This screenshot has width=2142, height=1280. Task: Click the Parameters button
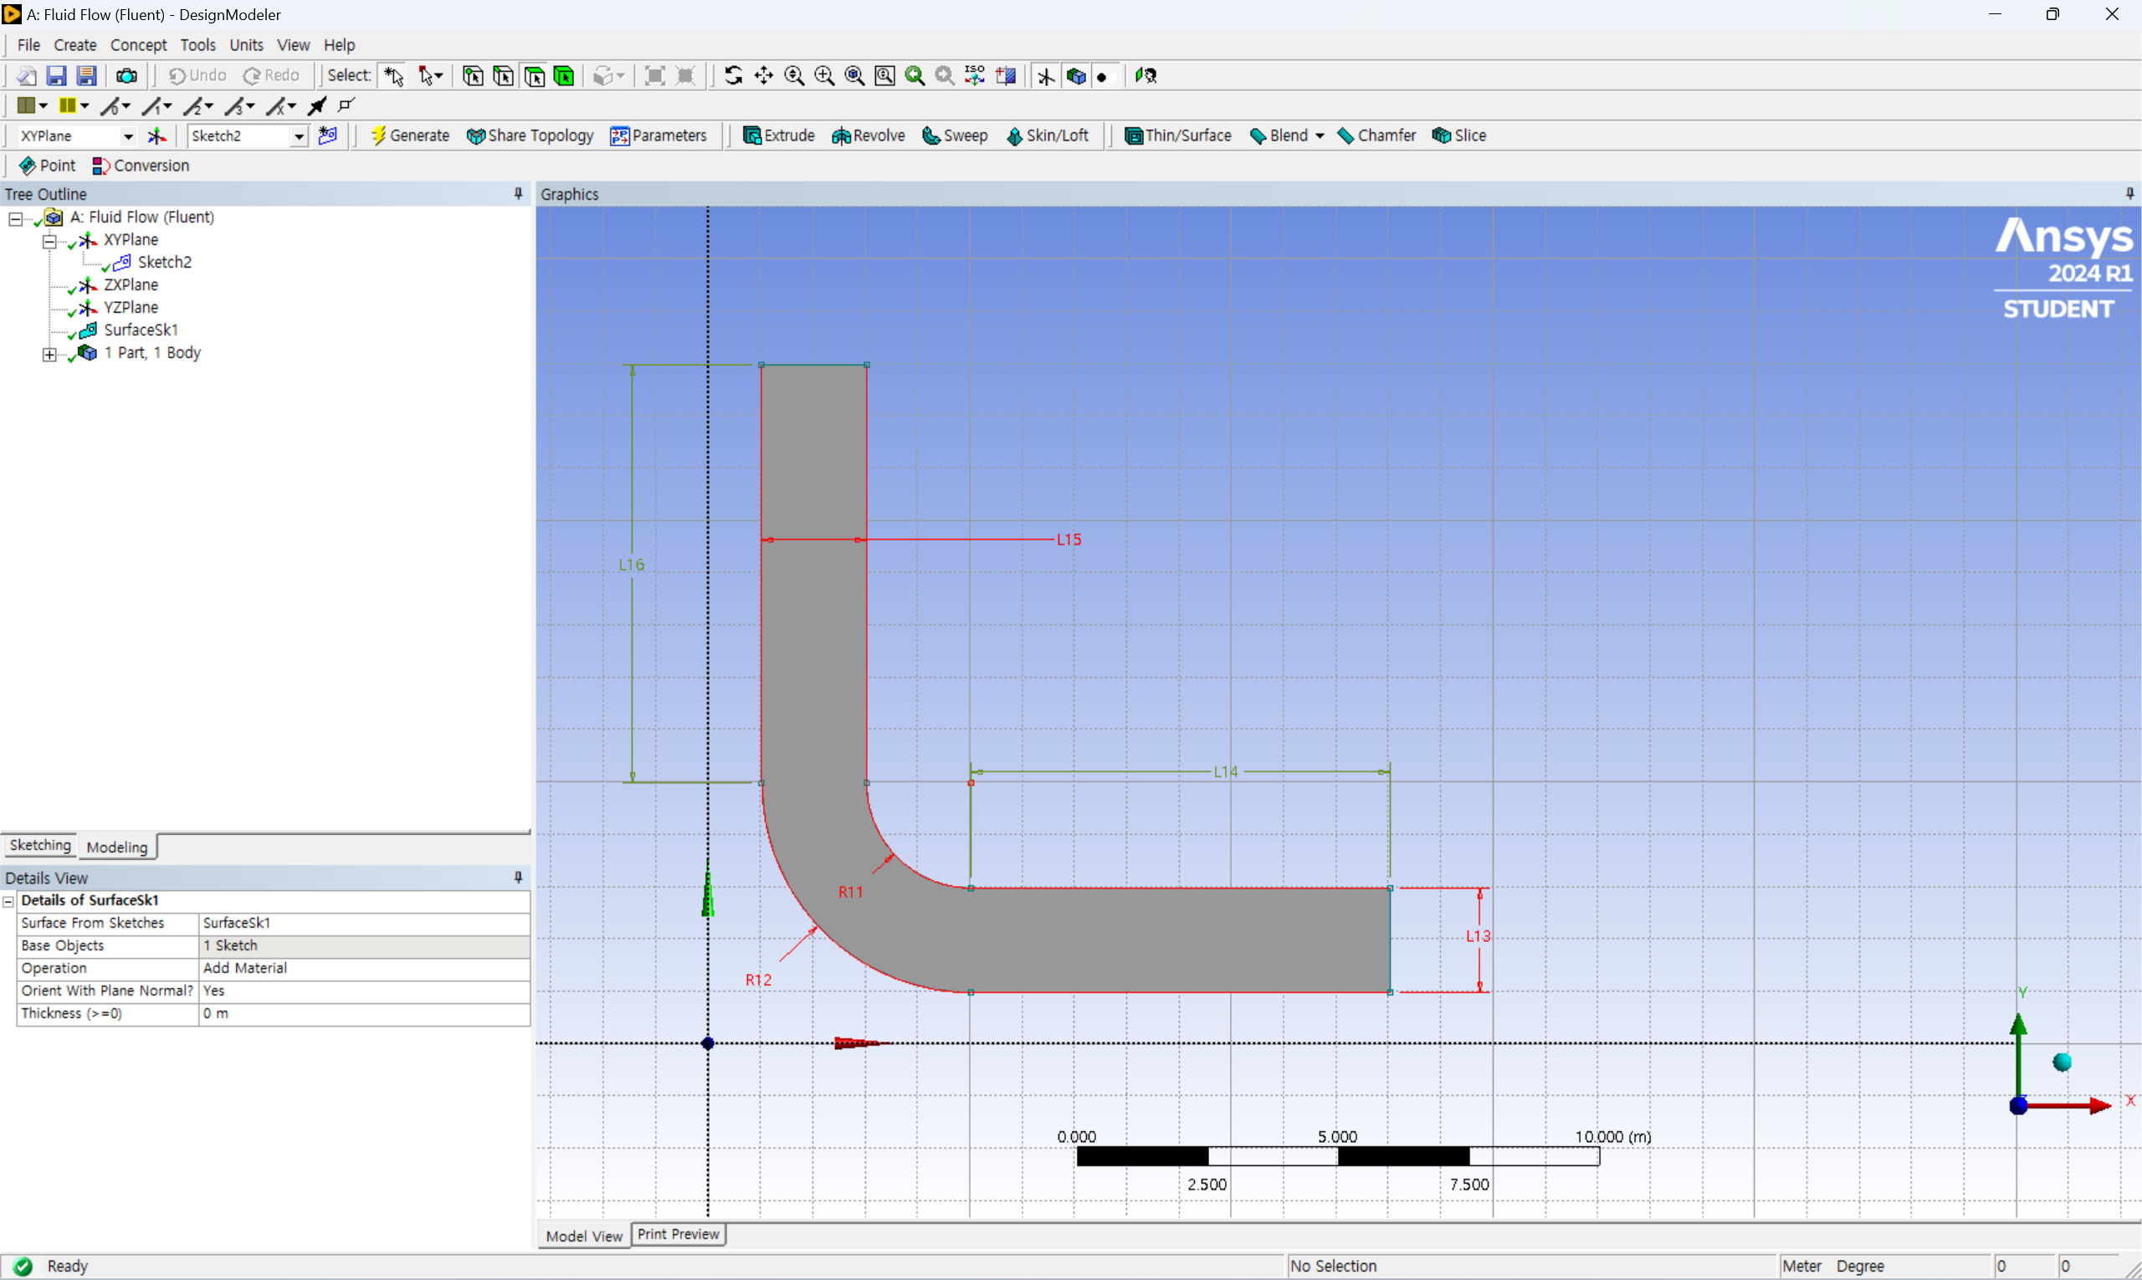(x=658, y=136)
